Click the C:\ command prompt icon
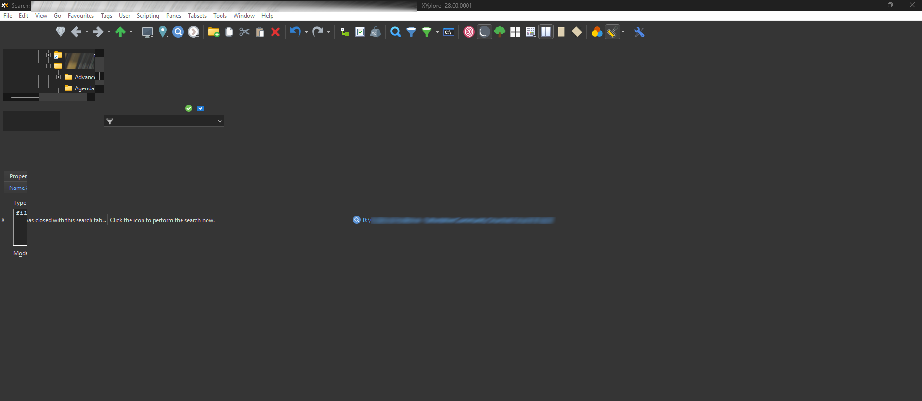The image size is (922, 401). [448, 32]
